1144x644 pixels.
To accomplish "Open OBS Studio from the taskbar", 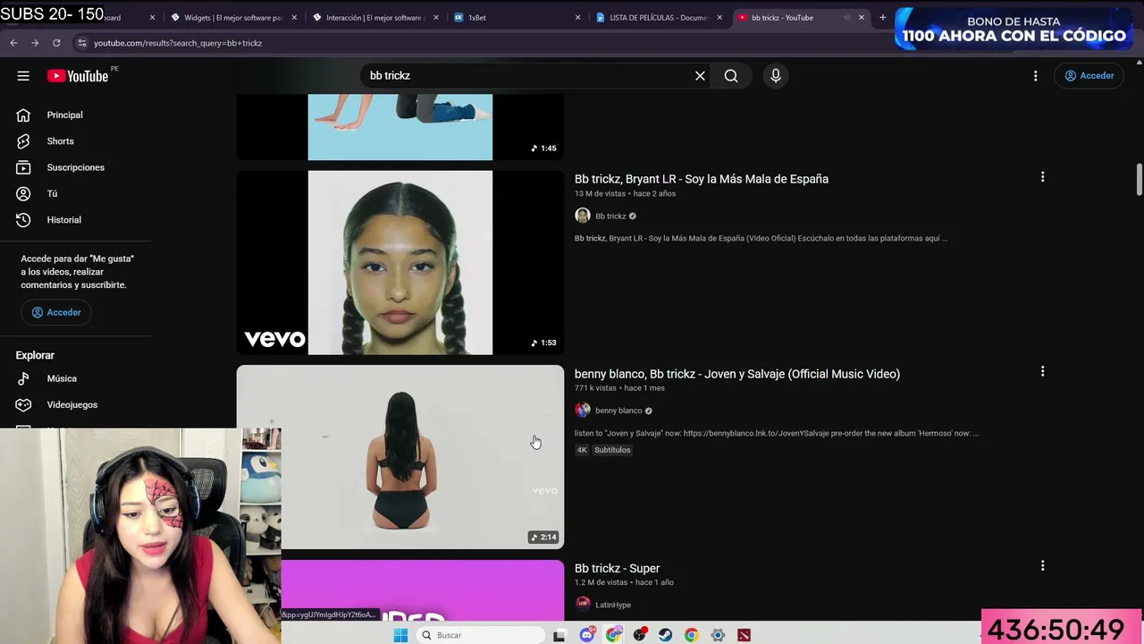I will (x=639, y=635).
